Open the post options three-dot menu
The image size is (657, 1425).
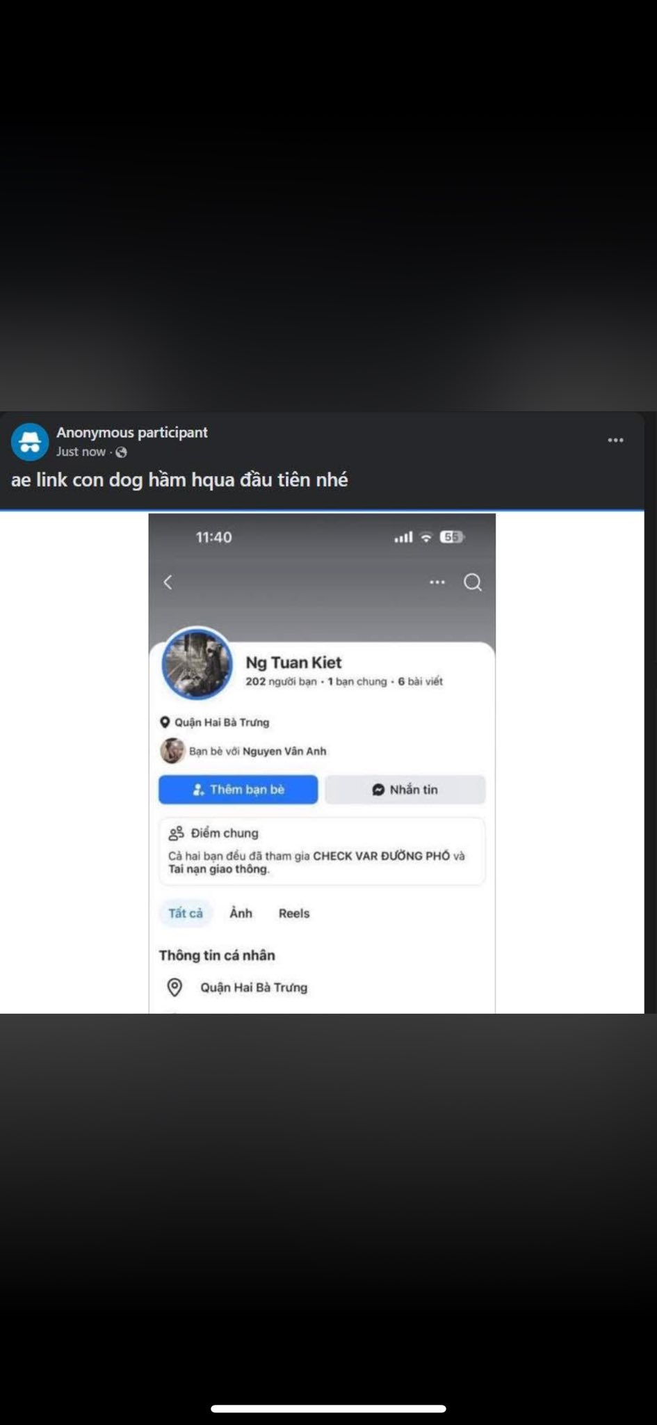click(615, 440)
